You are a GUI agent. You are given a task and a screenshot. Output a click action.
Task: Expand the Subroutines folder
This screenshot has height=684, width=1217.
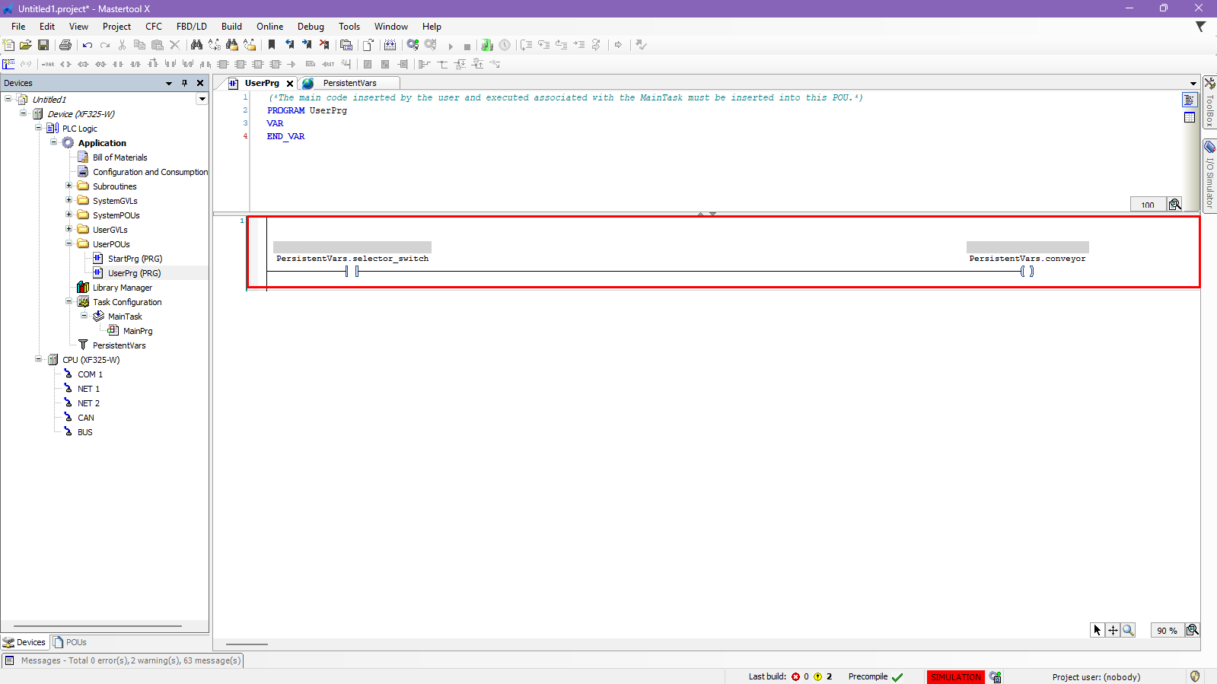[x=68, y=186]
